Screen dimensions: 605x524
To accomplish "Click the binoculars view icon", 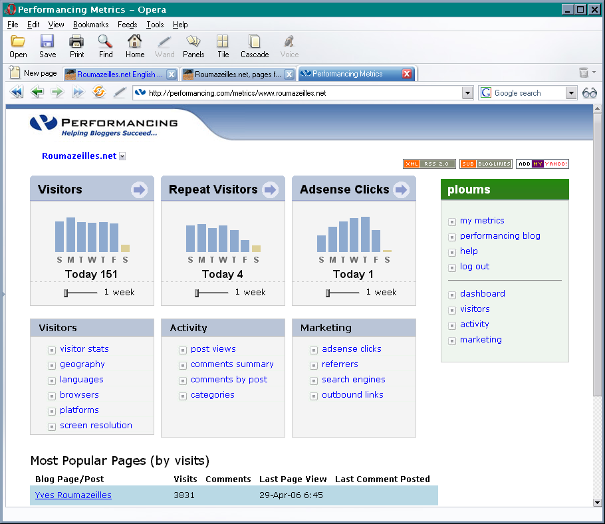I will [590, 92].
